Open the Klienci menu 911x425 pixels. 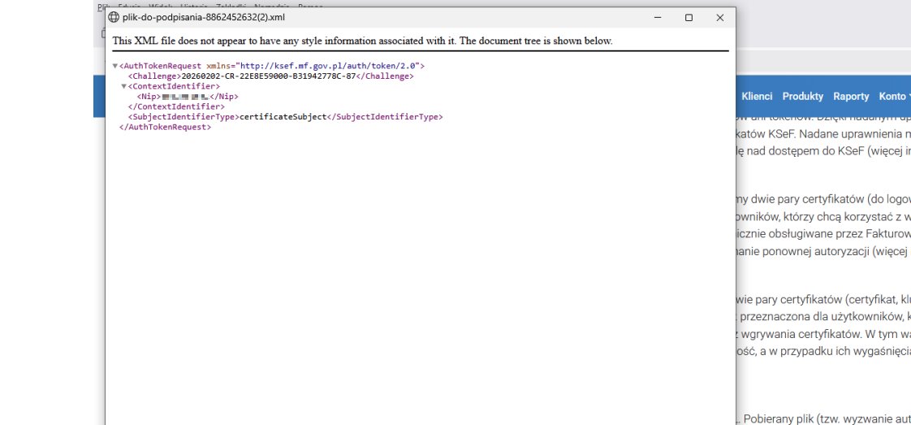[757, 96]
